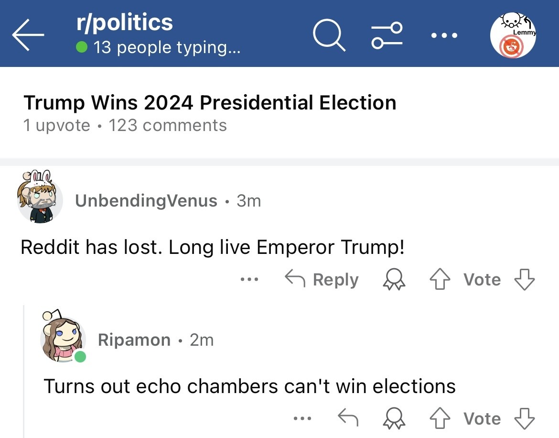Open the header three-dot overflow menu
Image resolution: width=559 pixels, height=438 pixels.
(444, 35)
